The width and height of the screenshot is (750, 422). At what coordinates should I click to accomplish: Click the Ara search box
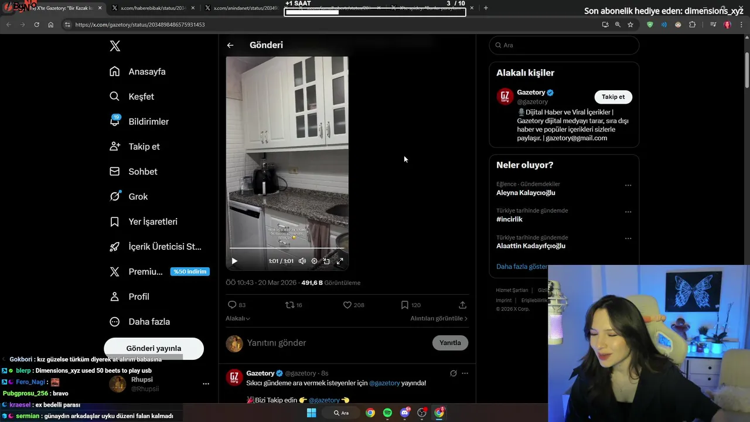(x=564, y=45)
